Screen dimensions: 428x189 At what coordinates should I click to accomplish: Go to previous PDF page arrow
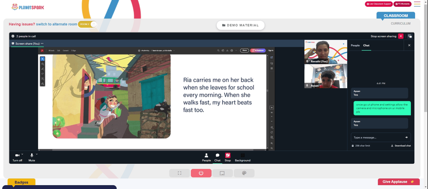coord(272,116)
